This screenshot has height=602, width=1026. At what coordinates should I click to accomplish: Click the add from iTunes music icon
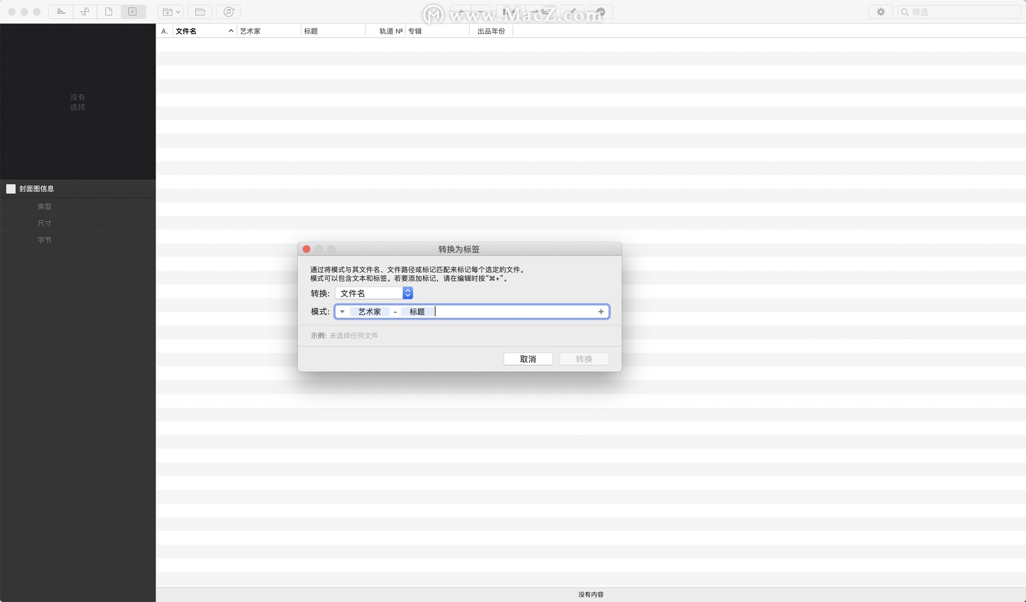[229, 12]
